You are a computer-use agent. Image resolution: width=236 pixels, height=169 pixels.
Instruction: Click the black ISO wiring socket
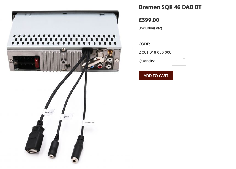point(26,63)
